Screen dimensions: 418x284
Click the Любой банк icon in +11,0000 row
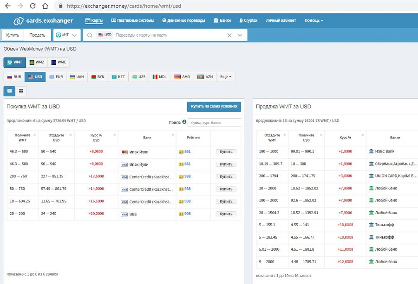pos(371,249)
